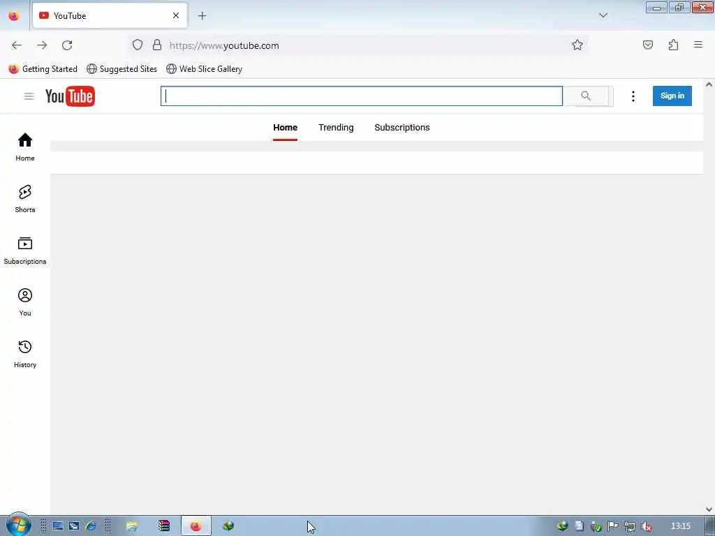Expand the list all tabs chevron
The width and height of the screenshot is (715, 536).
603,15
